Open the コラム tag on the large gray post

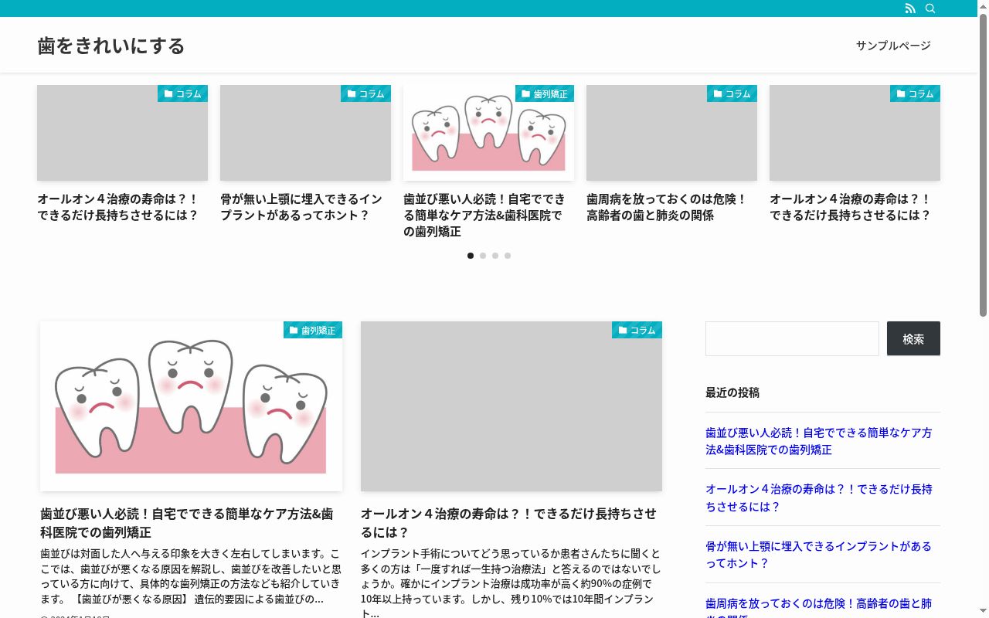[x=637, y=330]
